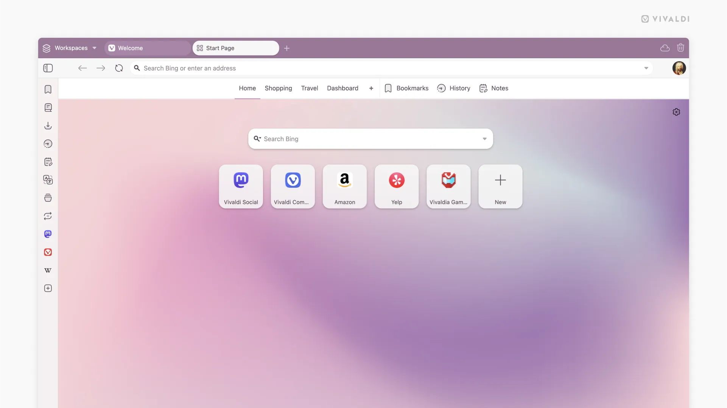Add a new Speed Dial group
Screen dimensions: 727x408
click(371, 88)
